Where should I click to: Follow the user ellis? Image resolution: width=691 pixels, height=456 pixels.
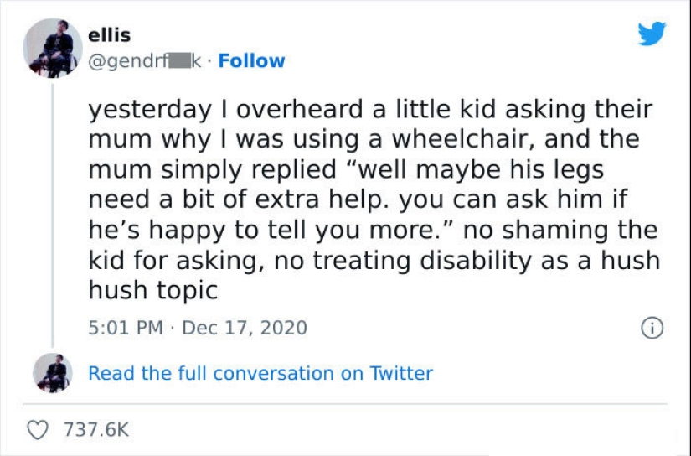[x=251, y=61]
